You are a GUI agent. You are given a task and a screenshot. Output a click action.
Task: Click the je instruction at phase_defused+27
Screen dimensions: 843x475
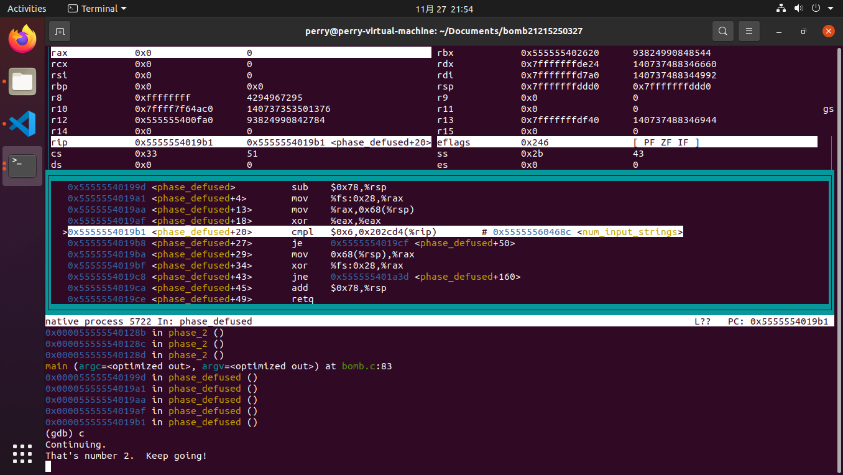click(297, 243)
